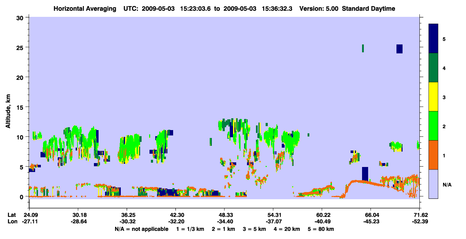Screen dimensions: 466x239
Task: Click the dark blue block at 25 km altitude
Action: [x=399, y=49]
